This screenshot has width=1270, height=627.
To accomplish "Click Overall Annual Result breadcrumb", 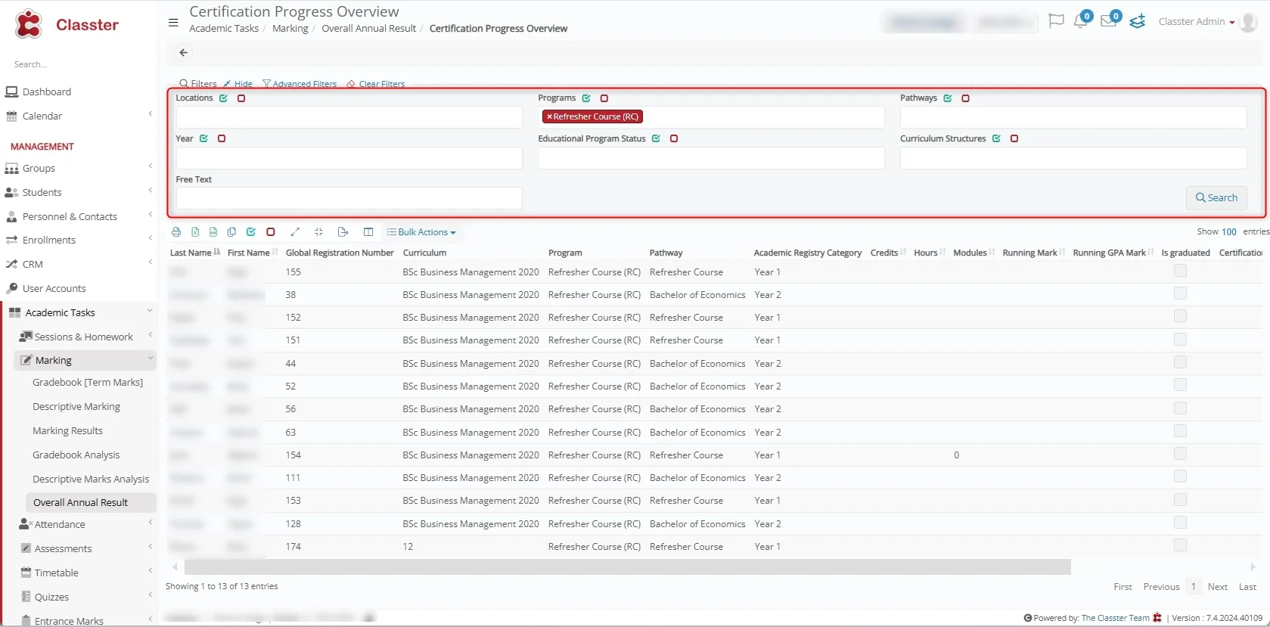I will (369, 29).
